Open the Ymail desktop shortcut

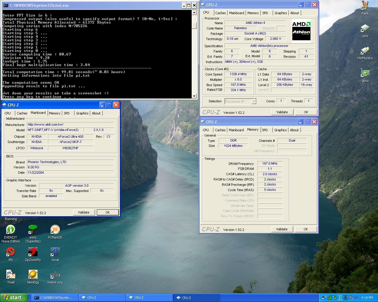11,277
